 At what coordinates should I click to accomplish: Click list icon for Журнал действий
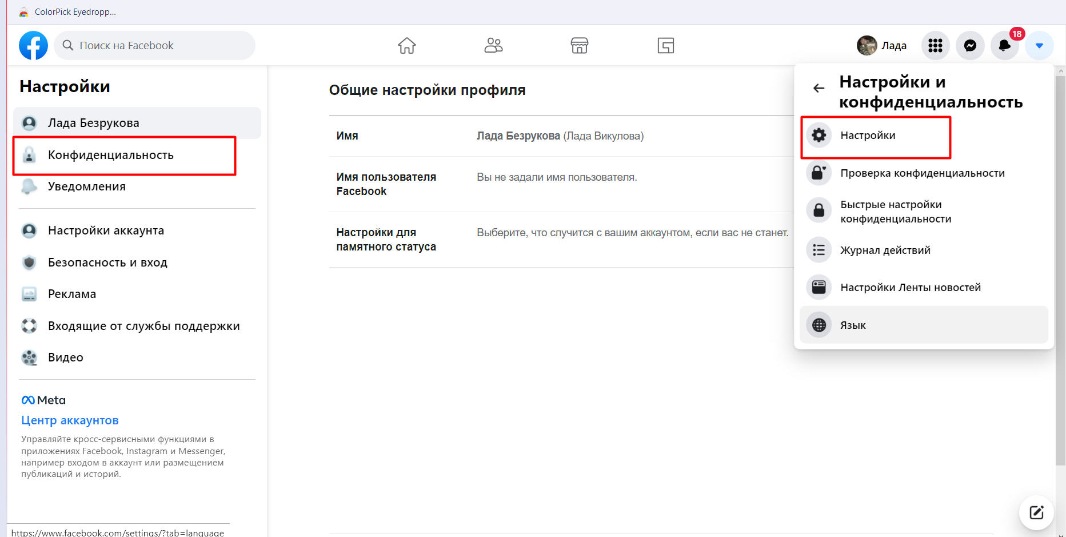(x=819, y=250)
